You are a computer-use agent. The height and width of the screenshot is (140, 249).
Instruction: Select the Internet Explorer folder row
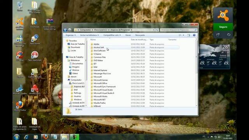(135, 70)
